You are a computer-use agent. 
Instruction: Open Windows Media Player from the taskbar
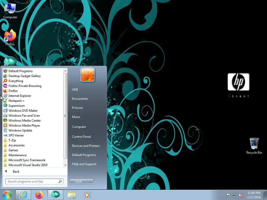[88, 195]
